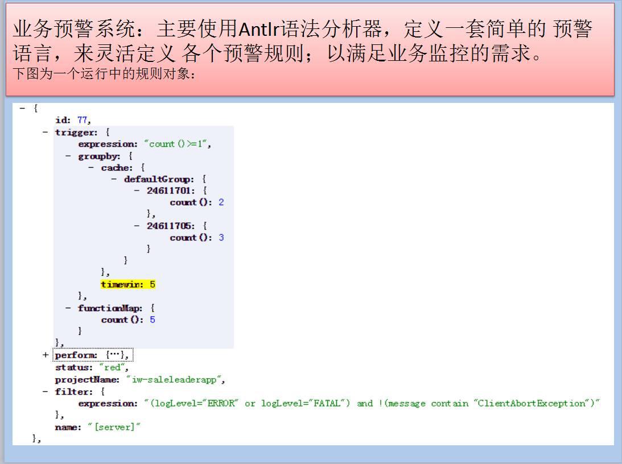
Task: Click the 24611705 key label
Action: coord(171,226)
